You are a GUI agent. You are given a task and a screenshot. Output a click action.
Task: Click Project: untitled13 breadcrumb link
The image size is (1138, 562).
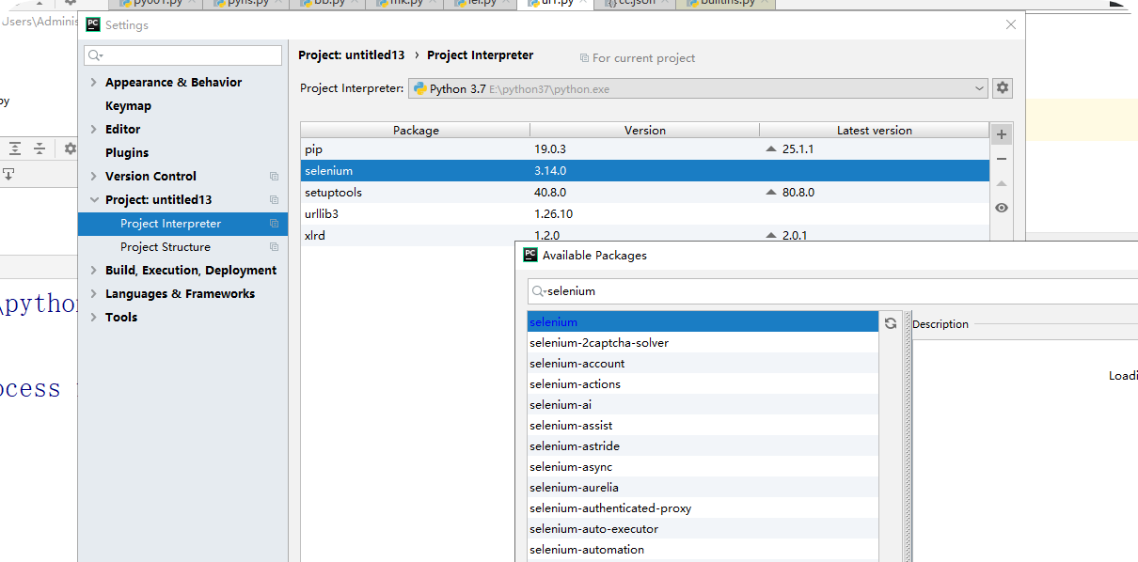coord(352,55)
